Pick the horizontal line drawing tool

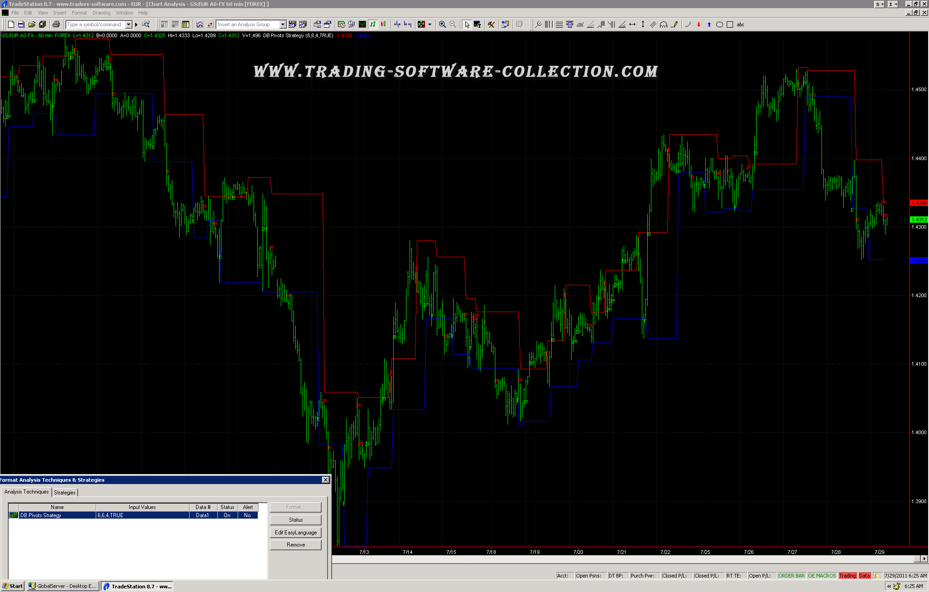tap(632, 24)
